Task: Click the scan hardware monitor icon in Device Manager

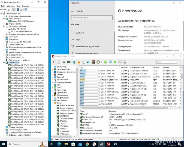Action: (26, 10)
